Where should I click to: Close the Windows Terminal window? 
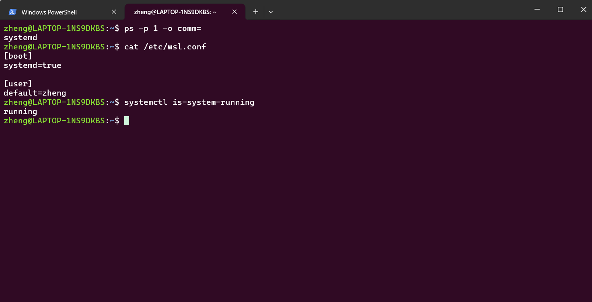click(584, 10)
